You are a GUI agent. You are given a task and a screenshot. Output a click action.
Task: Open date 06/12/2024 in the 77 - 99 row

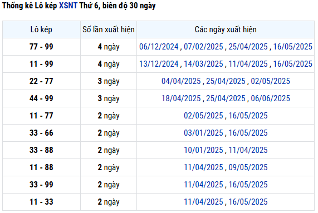coord(159,47)
